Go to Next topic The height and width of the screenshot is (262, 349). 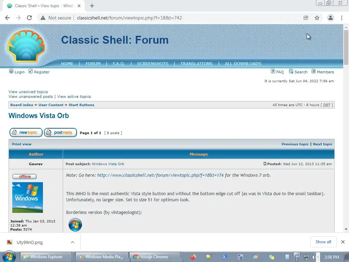pyautogui.click(x=323, y=144)
